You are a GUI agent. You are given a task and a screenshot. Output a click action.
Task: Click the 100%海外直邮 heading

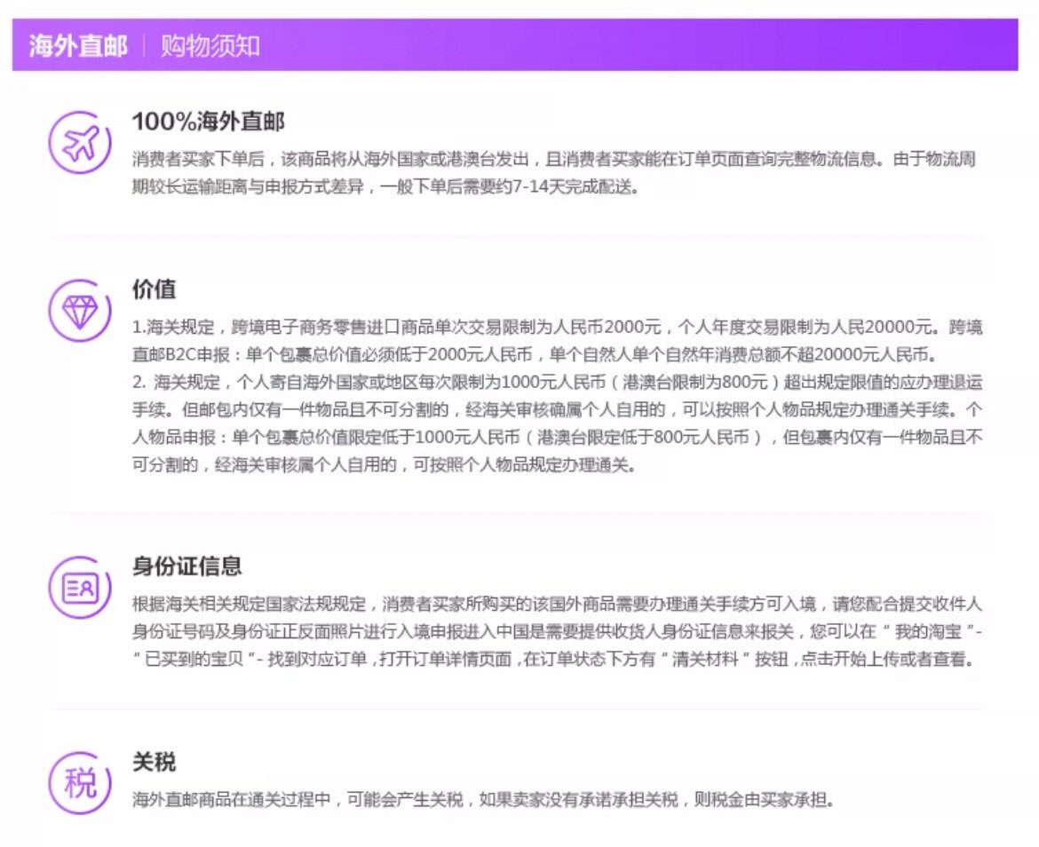pos(208,121)
